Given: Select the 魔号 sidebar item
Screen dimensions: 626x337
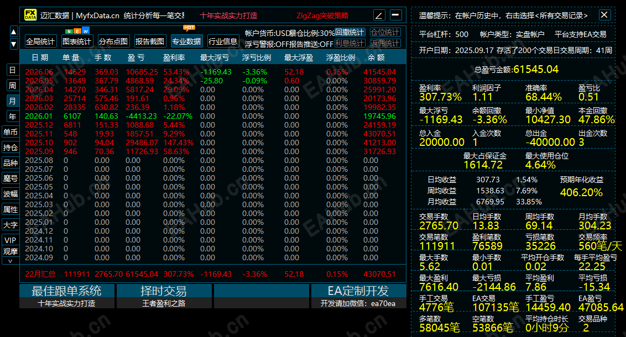Looking at the screenshot, I should click(11, 178).
